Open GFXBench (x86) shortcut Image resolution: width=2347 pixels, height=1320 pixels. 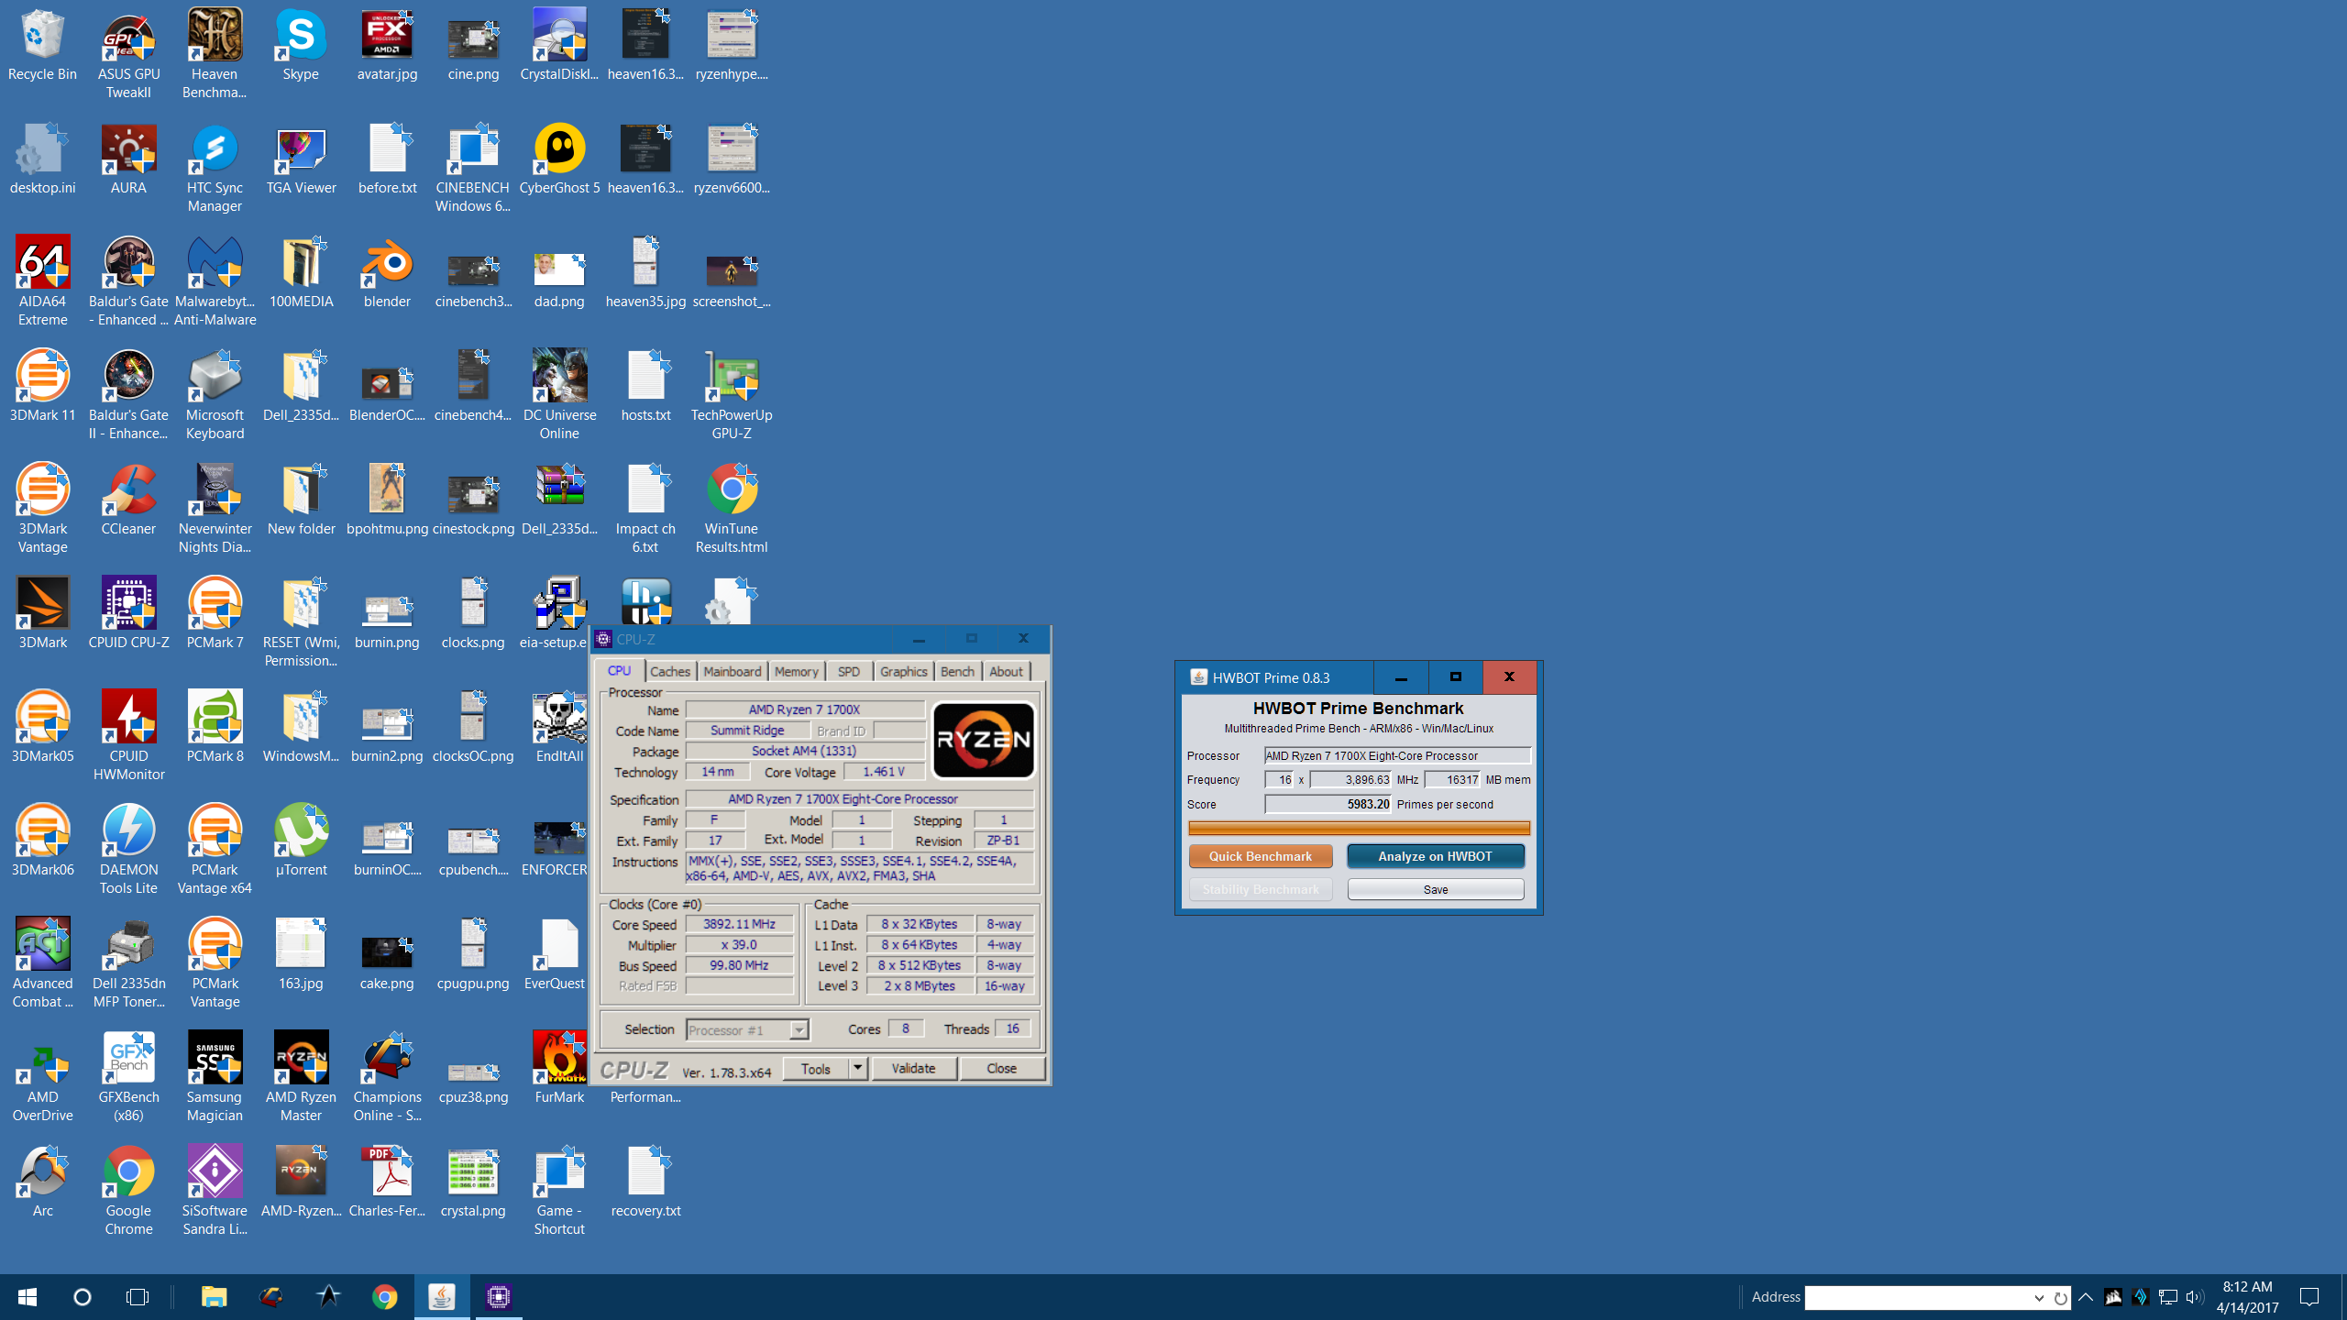click(x=128, y=1076)
